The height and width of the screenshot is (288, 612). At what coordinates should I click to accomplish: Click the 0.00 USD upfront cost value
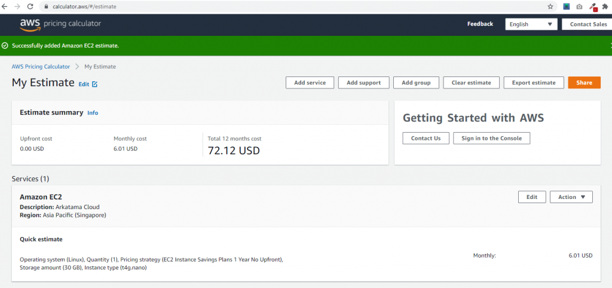(x=32, y=149)
